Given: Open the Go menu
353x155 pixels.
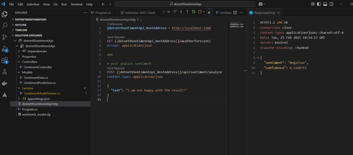Looking at the screenshot, I should click(x=56, y=4).
